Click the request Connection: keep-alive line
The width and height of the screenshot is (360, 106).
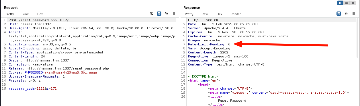tap(30, 64)
